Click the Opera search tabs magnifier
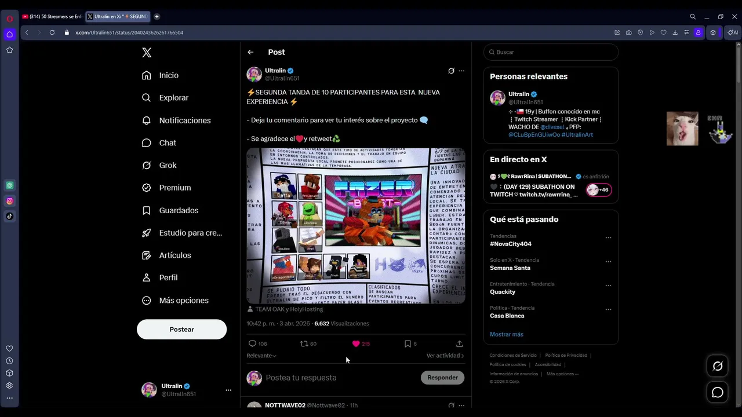Viewport: 742px width, 417px height. (693, 17)
